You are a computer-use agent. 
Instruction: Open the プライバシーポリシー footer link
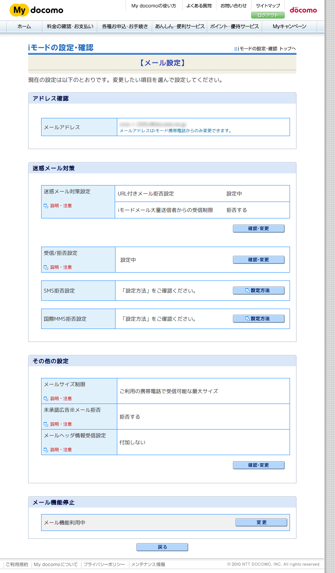click(104, 564)
